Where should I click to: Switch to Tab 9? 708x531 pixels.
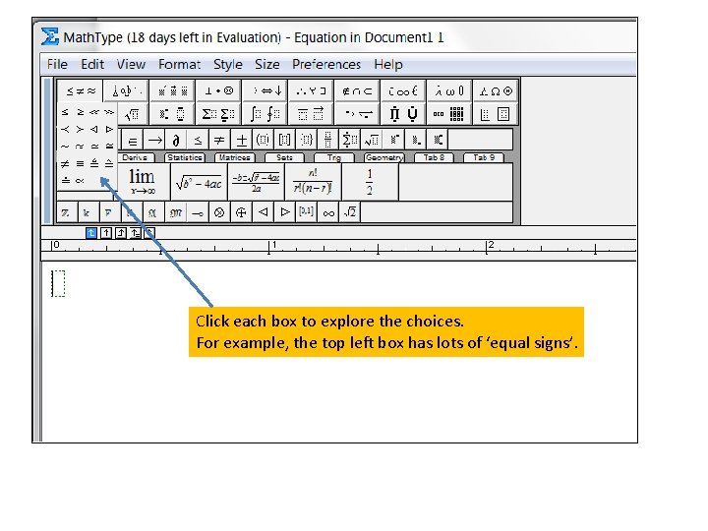(484, 157)
